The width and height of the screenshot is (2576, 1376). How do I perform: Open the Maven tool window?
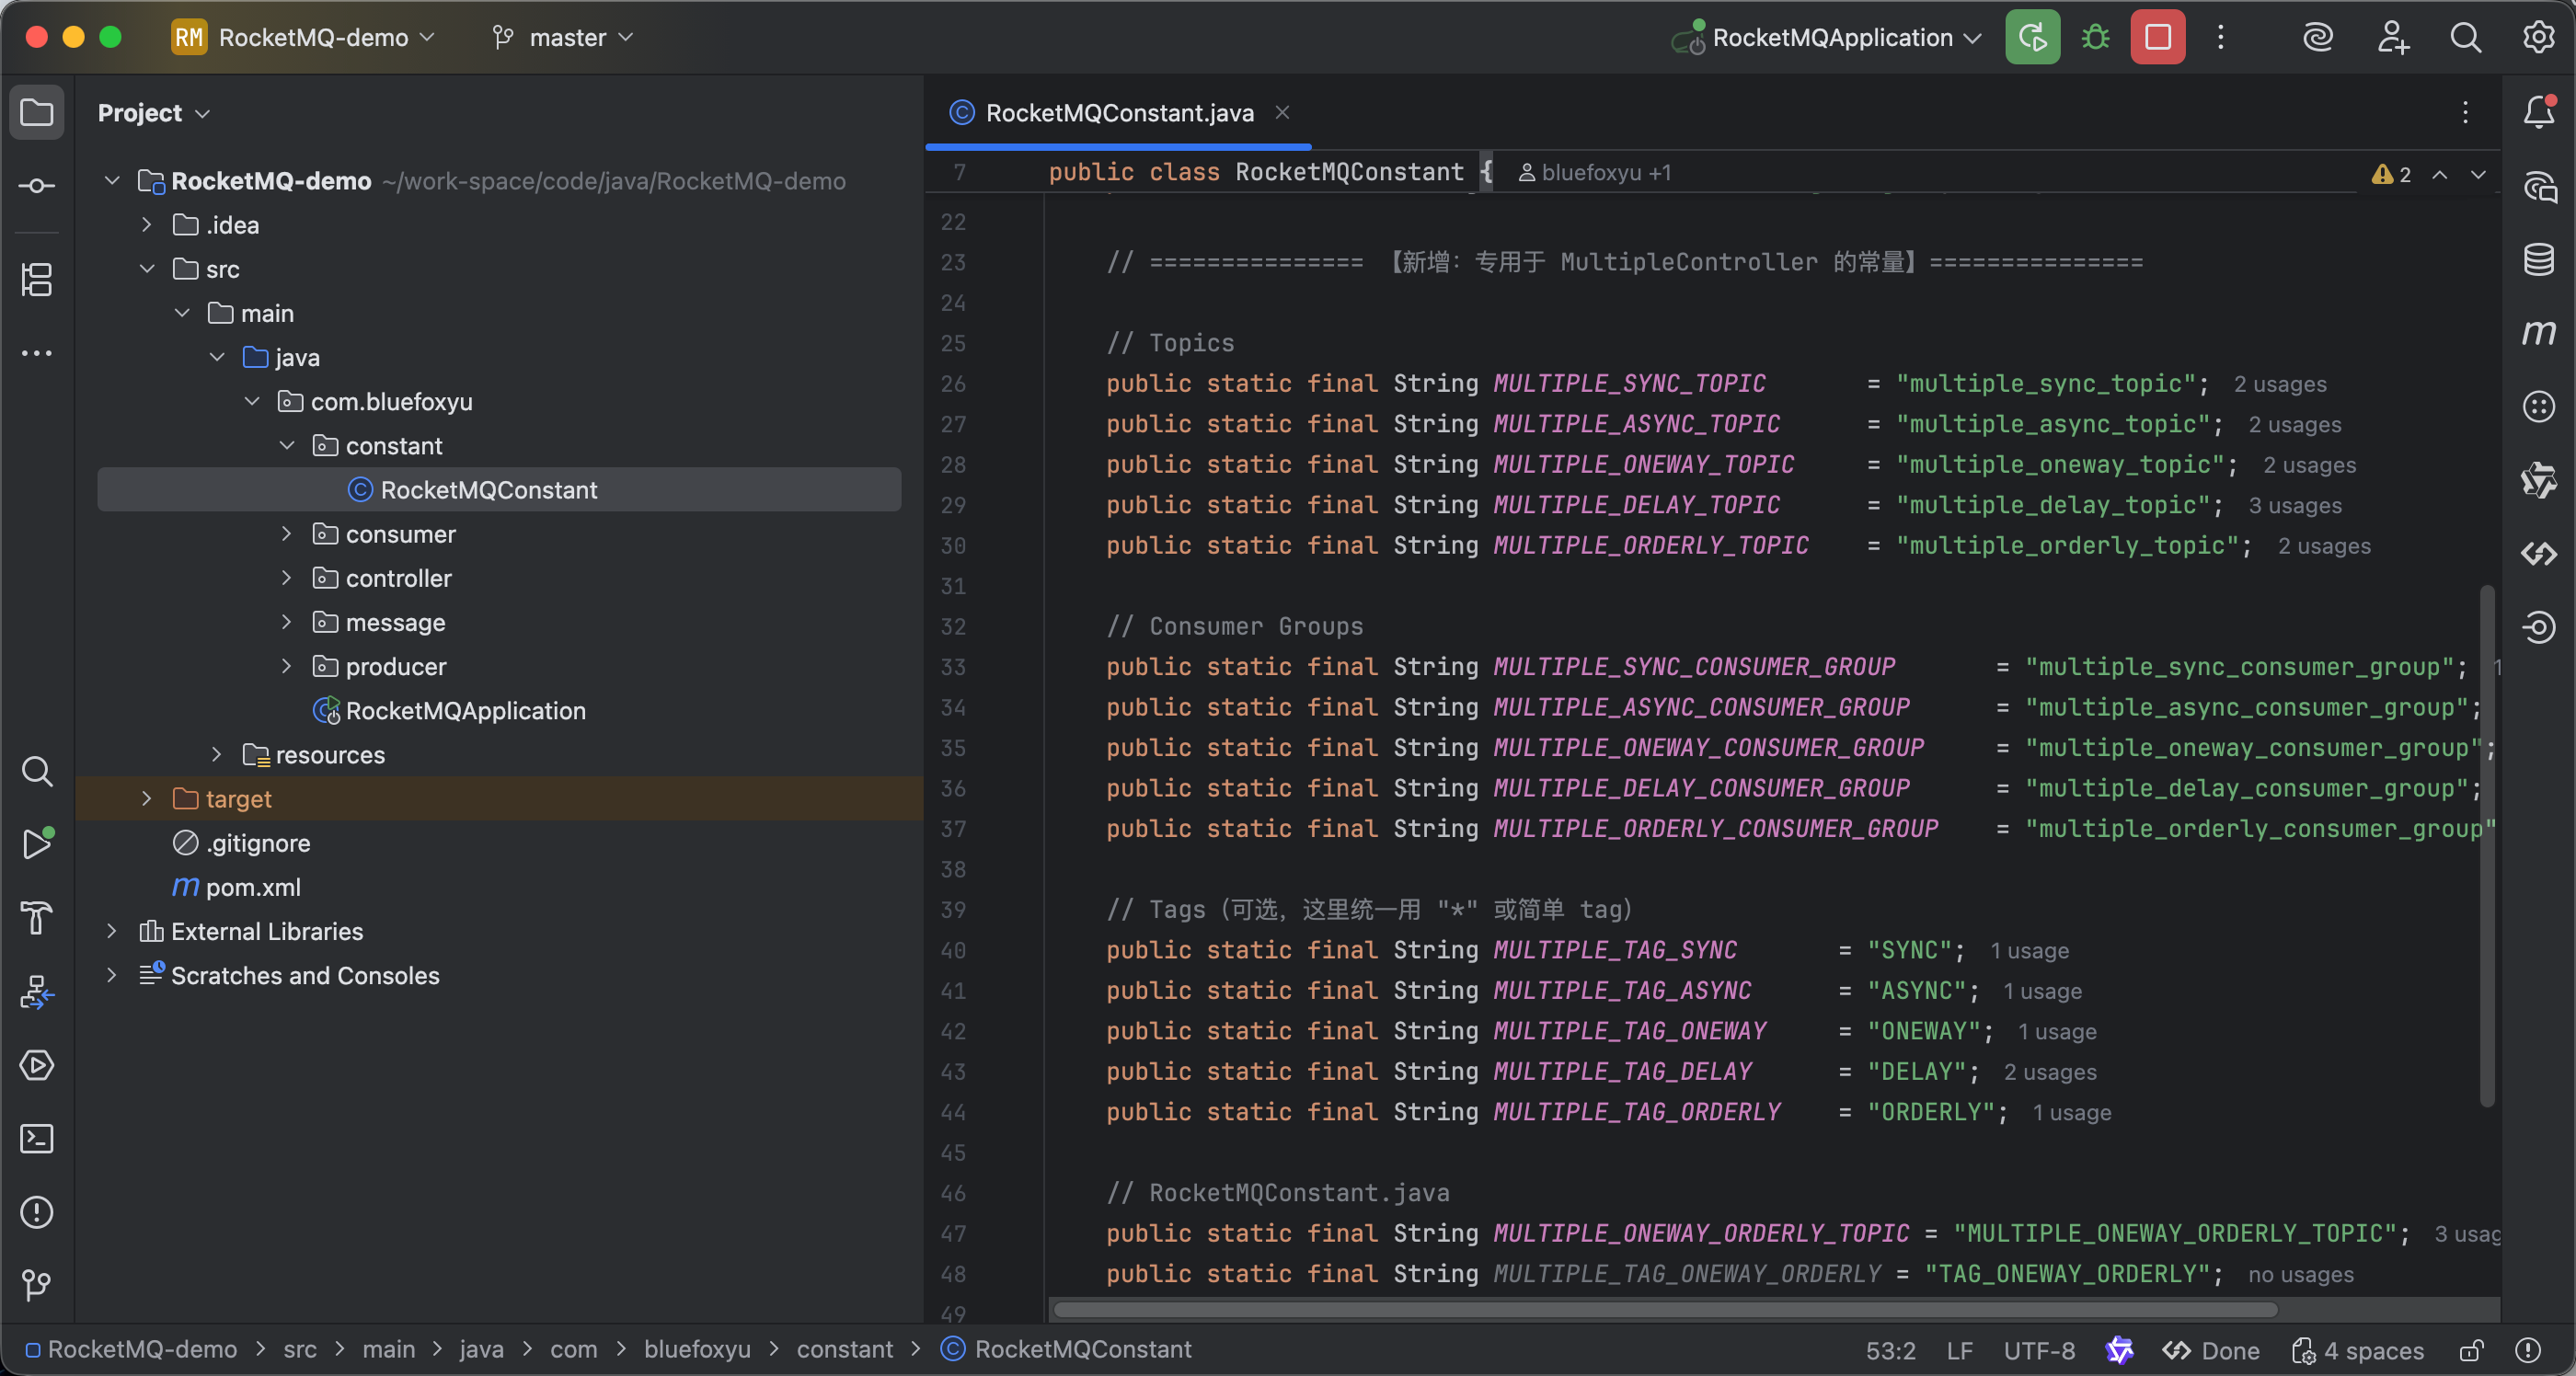coord(2538,333)
